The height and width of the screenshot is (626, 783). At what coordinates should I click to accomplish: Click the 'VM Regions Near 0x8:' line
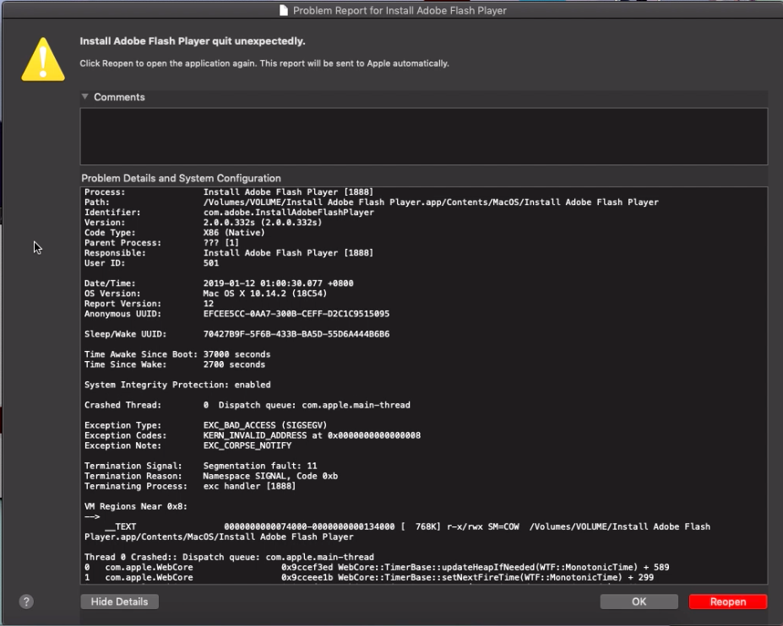136,506
